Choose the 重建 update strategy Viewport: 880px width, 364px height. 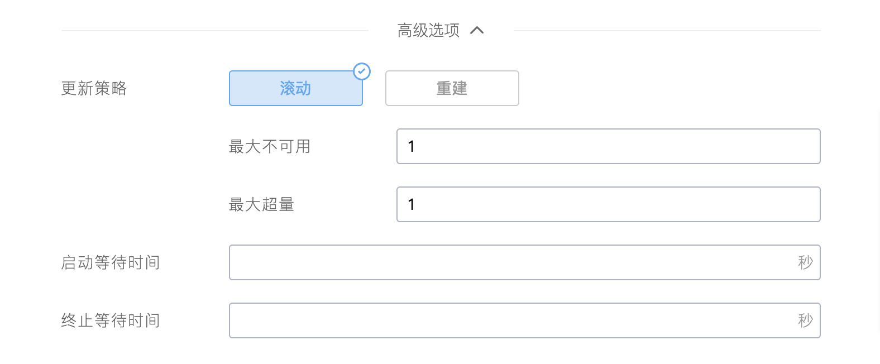(x=452, y=88)
